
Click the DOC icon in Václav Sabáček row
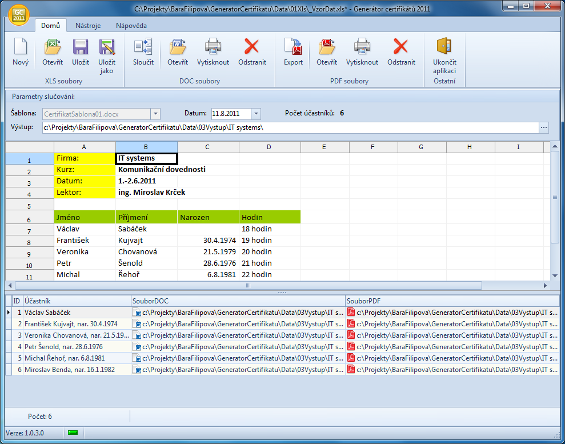[137, 312]
